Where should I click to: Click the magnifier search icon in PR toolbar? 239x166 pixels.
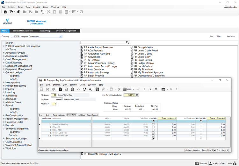click(90, 89)
